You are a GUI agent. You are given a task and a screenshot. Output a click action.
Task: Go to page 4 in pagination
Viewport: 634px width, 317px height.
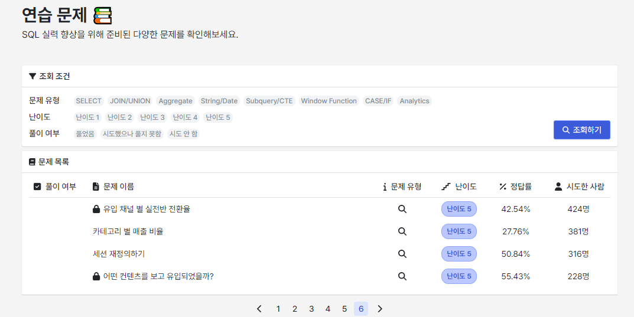[x=328, y=309]
